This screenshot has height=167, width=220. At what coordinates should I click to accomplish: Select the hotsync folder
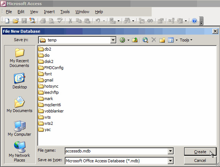(x=48, y=86)
